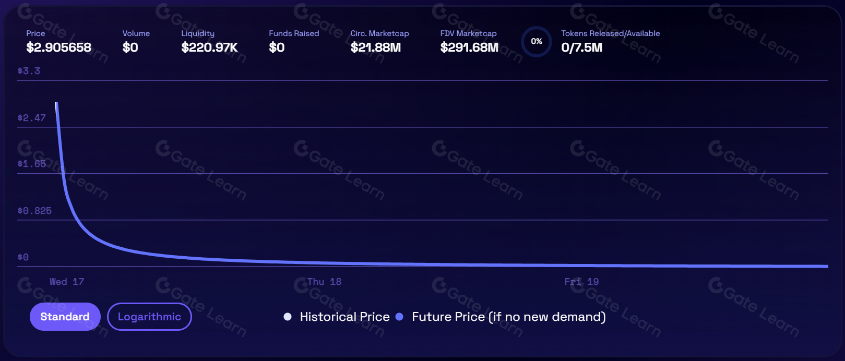Toggle Historical Price legend dot
Image resolution: width=845 pixels, height=361 pixels.
pyautogui.click(x=288, y=317)
